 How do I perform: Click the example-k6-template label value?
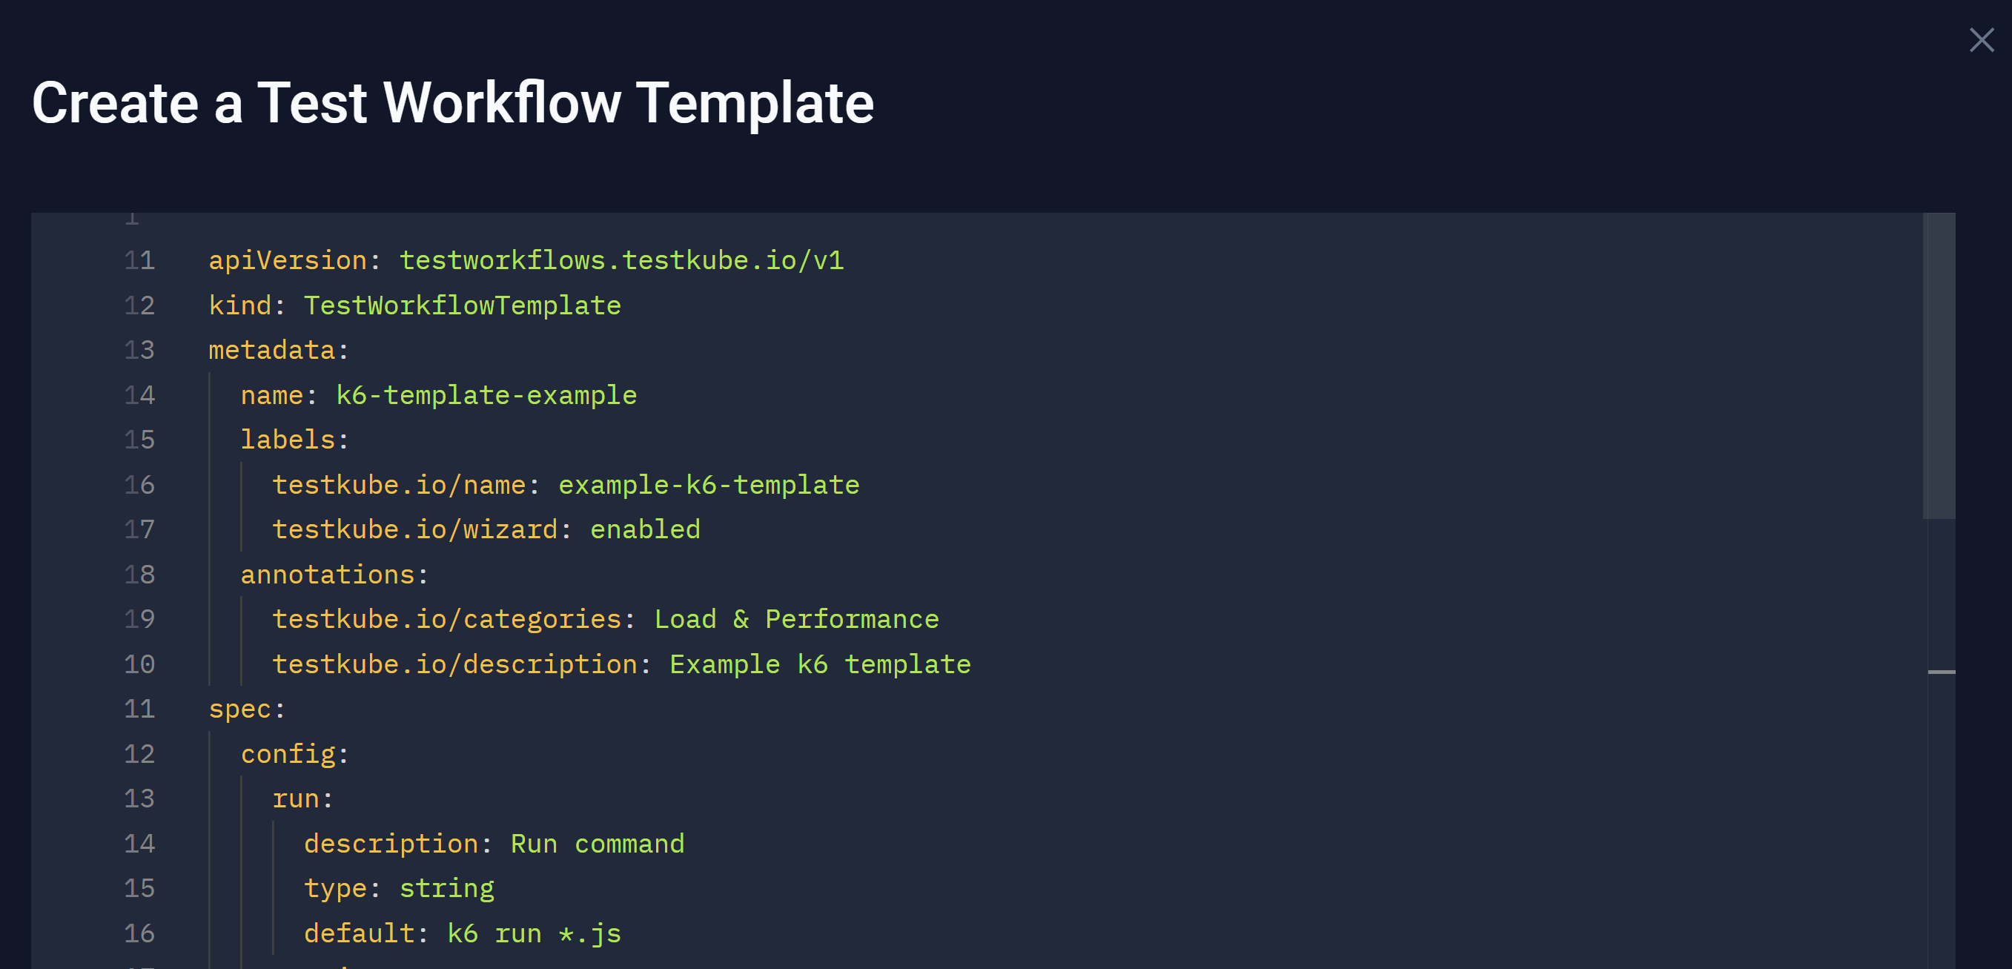[708, 484]
